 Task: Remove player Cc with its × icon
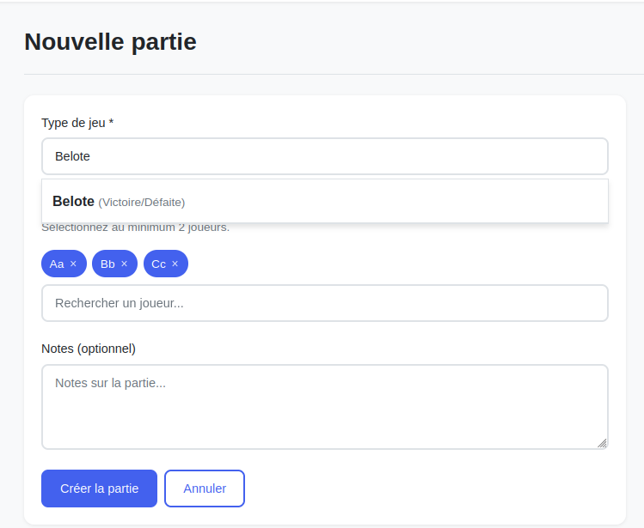click(175, 264)
